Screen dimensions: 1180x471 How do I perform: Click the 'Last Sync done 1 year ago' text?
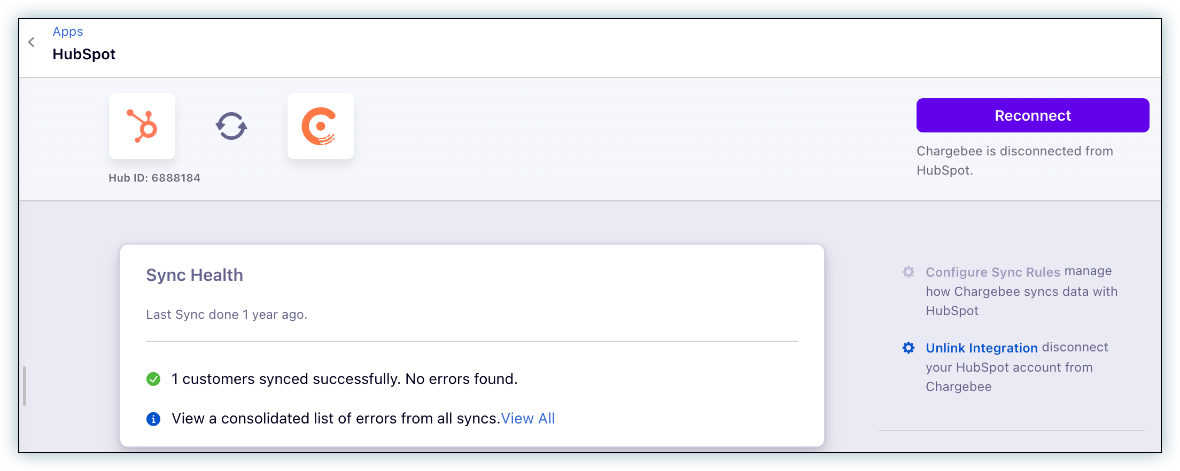point(227,315)
